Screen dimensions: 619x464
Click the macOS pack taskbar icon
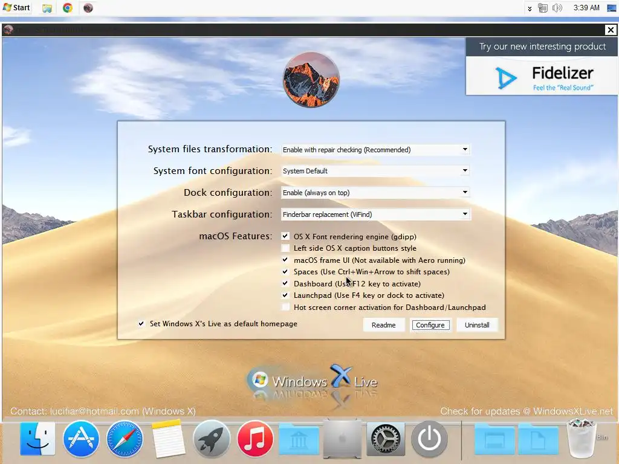88,8
